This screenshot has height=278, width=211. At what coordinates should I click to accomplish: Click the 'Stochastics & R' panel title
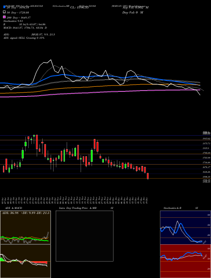[172, 208]
